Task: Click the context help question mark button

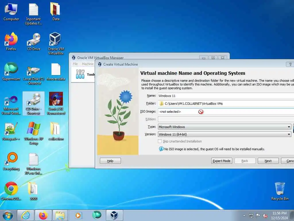Action: point(290,64)
